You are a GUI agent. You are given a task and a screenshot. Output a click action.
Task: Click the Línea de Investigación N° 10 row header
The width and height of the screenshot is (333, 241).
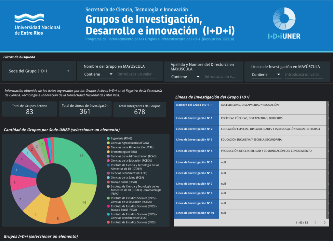196,214
